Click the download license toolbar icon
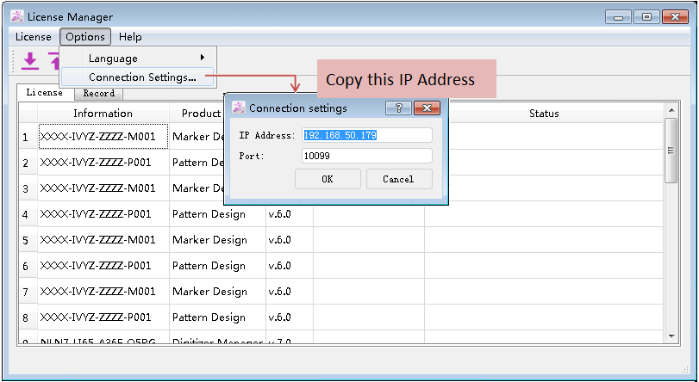The width and height of the screenshot is (699, 382). (x=30, y=60)
